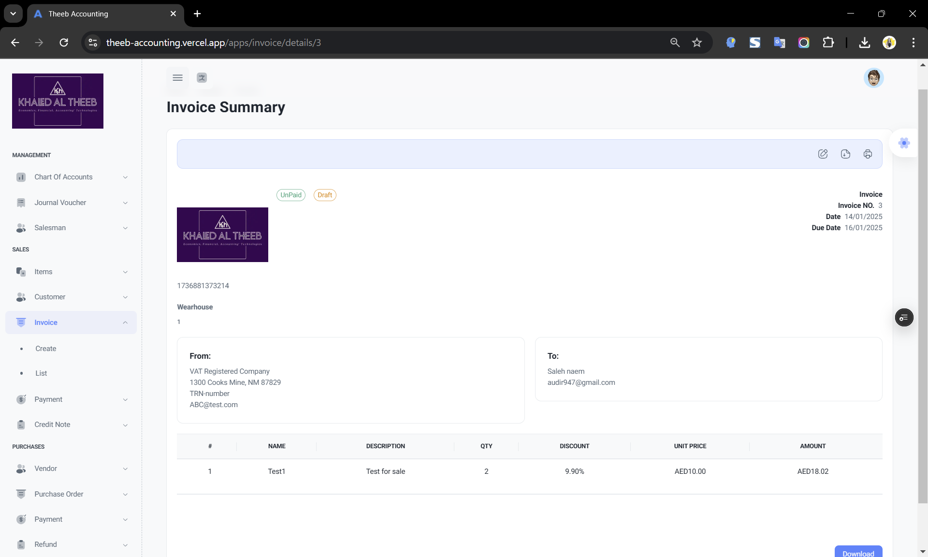Select Salesman menu item label

click(x=50, y=228)
